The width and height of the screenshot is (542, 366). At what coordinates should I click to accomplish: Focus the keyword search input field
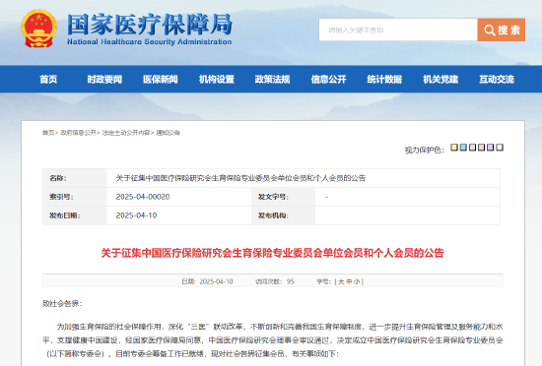pos(398,30)
